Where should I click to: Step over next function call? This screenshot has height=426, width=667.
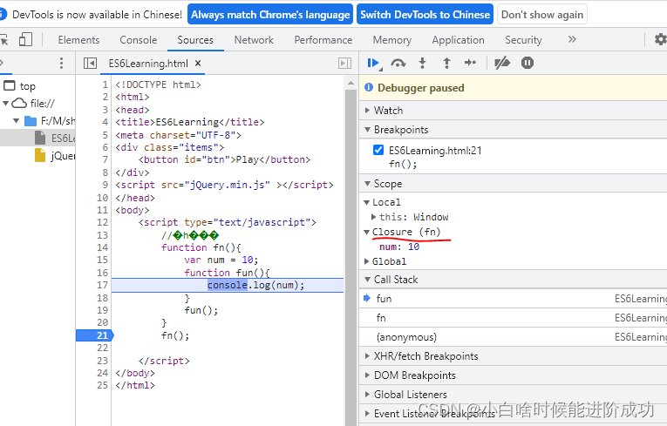click(x=398, y=63)
